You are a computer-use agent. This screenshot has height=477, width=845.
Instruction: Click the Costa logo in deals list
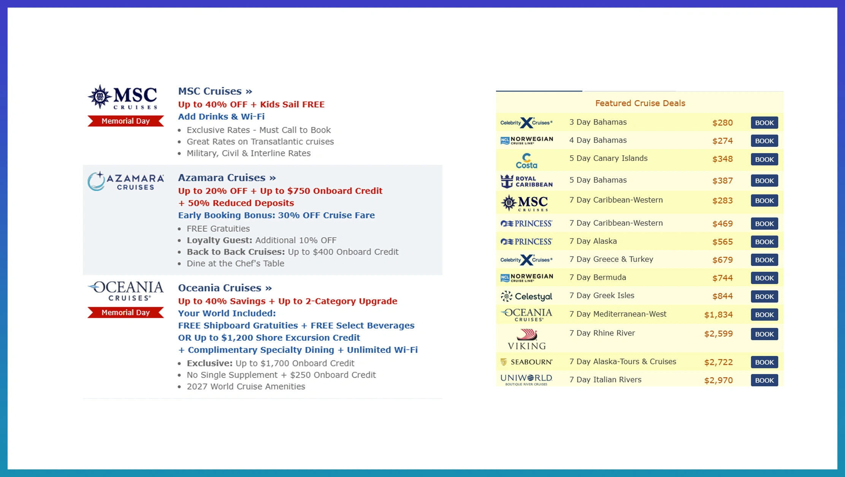(526, 161)
